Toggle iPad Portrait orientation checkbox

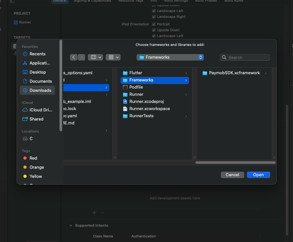point(154,24)
